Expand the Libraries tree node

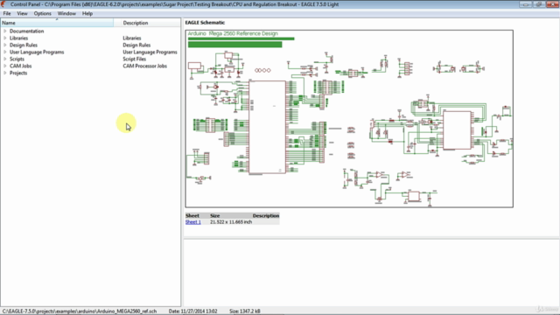coord(5,38)
